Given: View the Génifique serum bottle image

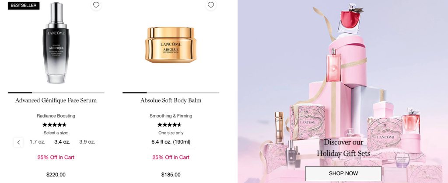Looking at the screenshot, I should (56, 43).
